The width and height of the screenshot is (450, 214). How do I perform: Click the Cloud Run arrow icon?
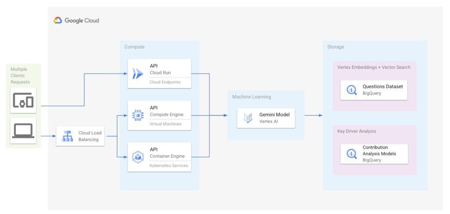point(138,74)
